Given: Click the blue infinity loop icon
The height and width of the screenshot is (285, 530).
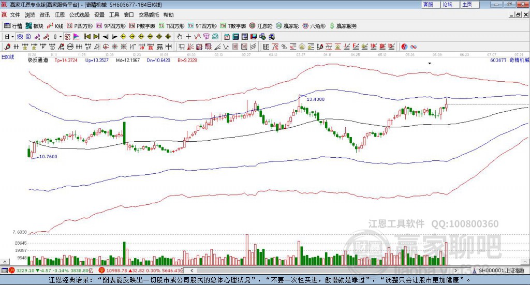Looking at the screenshot, I should (x=414, y=47).
